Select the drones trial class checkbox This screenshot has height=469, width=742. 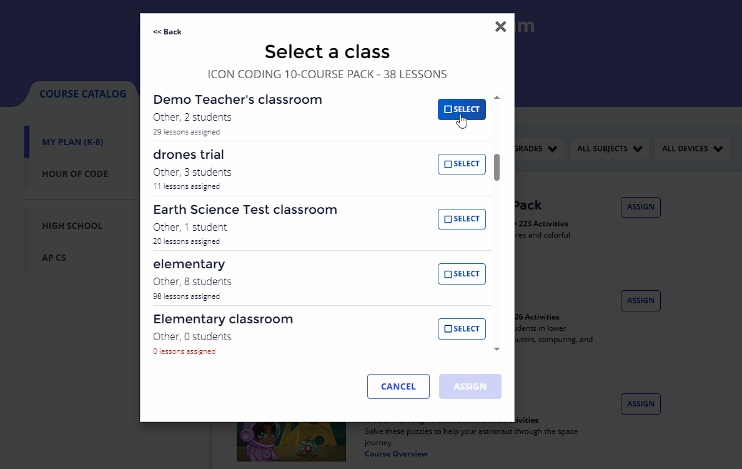point(462,164)
